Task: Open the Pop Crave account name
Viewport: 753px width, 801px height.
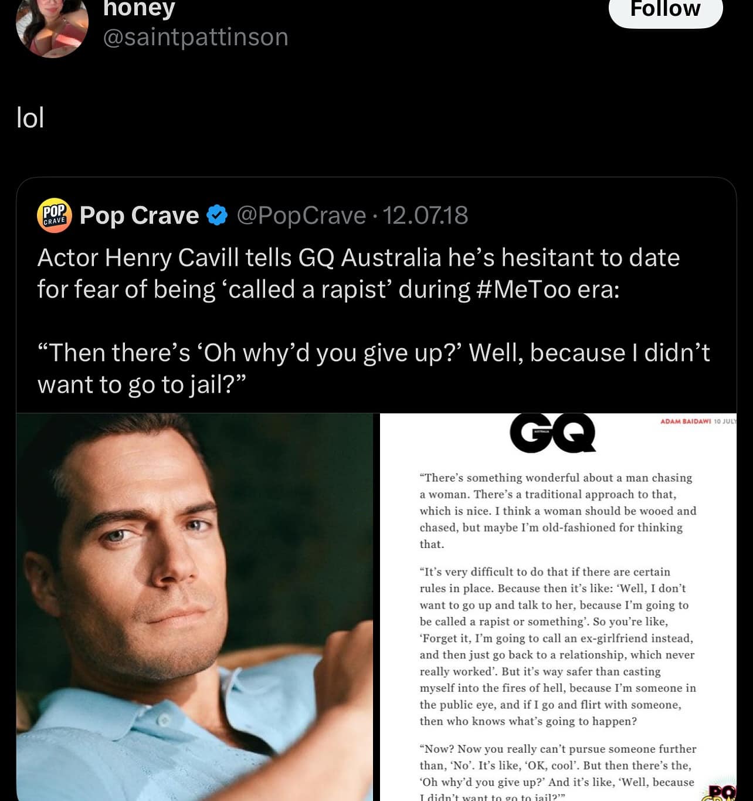Action: 139,215
